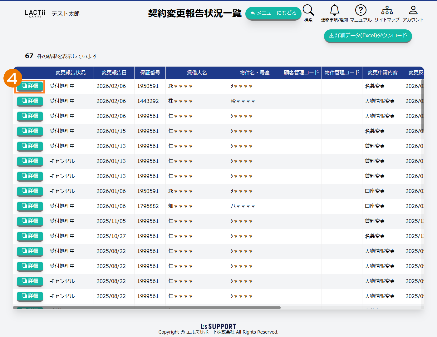Click the 変更申請内容 column header
The height and width of the screenshot is (337, 437).
(382, 73)
